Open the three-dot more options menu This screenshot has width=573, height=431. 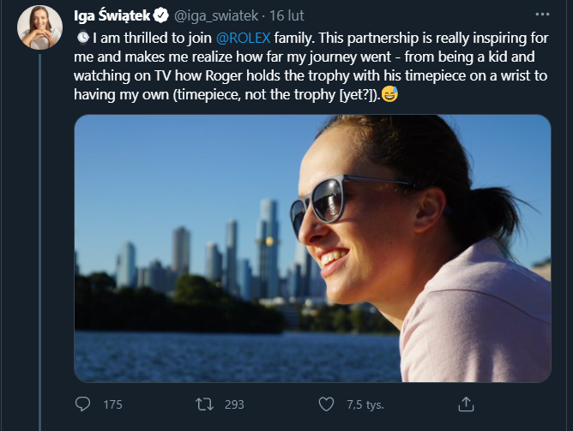pyautogui.click(x=541, y=15)
